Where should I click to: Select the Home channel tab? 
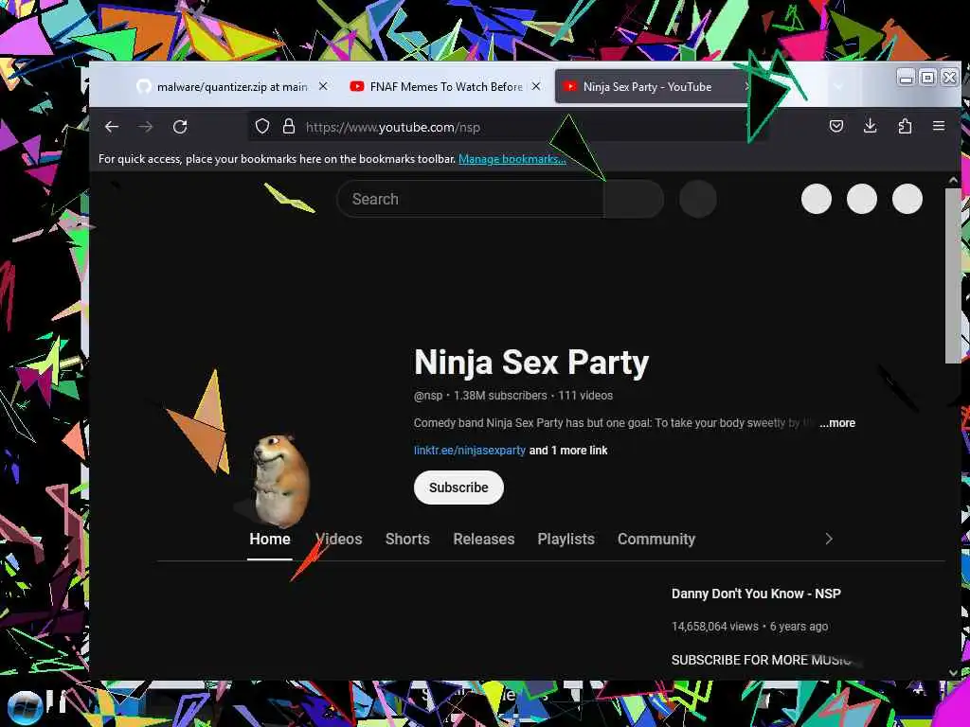point(270,539)
